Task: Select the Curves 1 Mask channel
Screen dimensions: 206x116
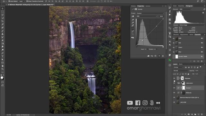Action: (189, 56)
